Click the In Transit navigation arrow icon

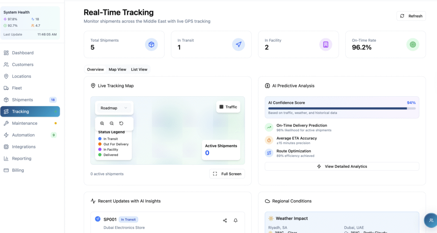[x=239, y=44]
